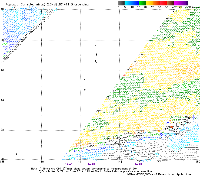
Task: Click the title 'Rapidscat Corrected Winds(12.5KM) 20141119 ascending'
Action: coord(47,5)
